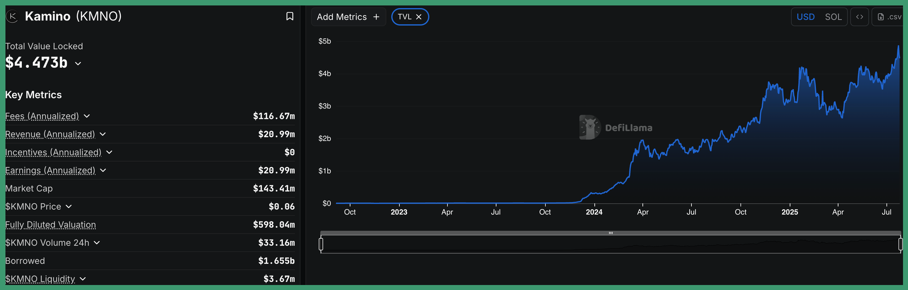This screenshot has height=290, width=908.
Task: Open the embed code icon
Action: click(x=859, y=17)
